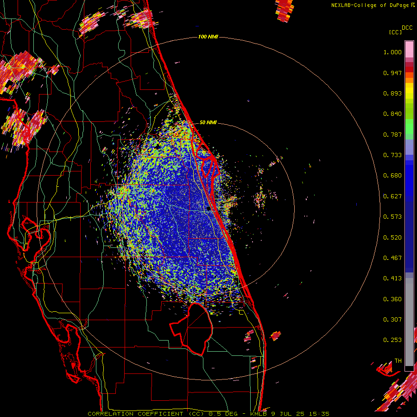This screenshot has height=417, width=417.
Task: Click the 0.467 scale value
Action: tap(392, 258)
